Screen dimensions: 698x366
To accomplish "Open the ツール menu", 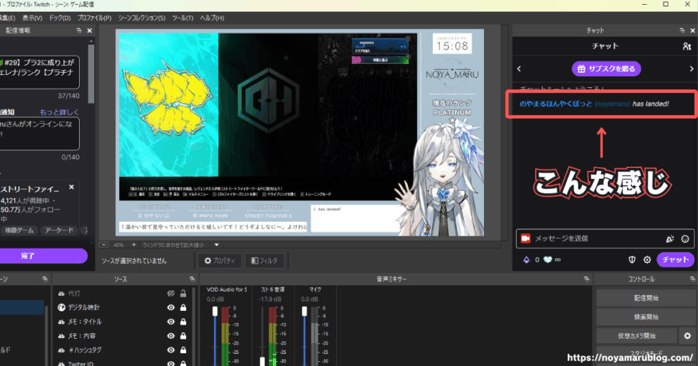I will point(182,18).
